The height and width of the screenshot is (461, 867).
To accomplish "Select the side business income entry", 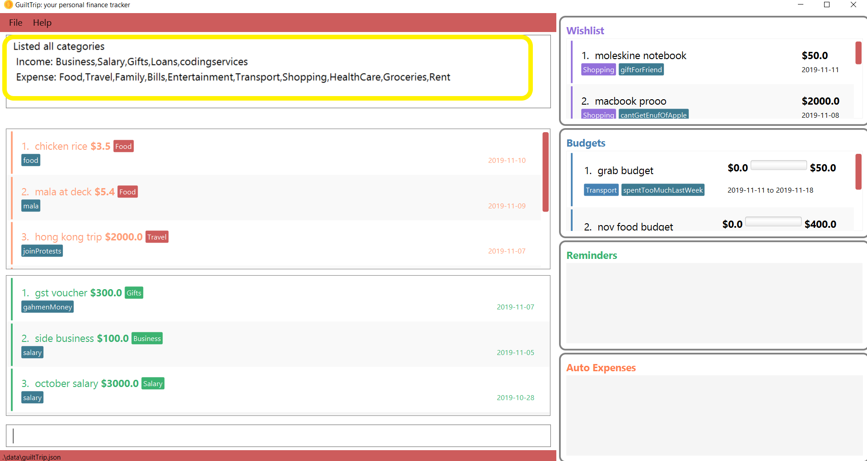I will (x=280, y=344).
